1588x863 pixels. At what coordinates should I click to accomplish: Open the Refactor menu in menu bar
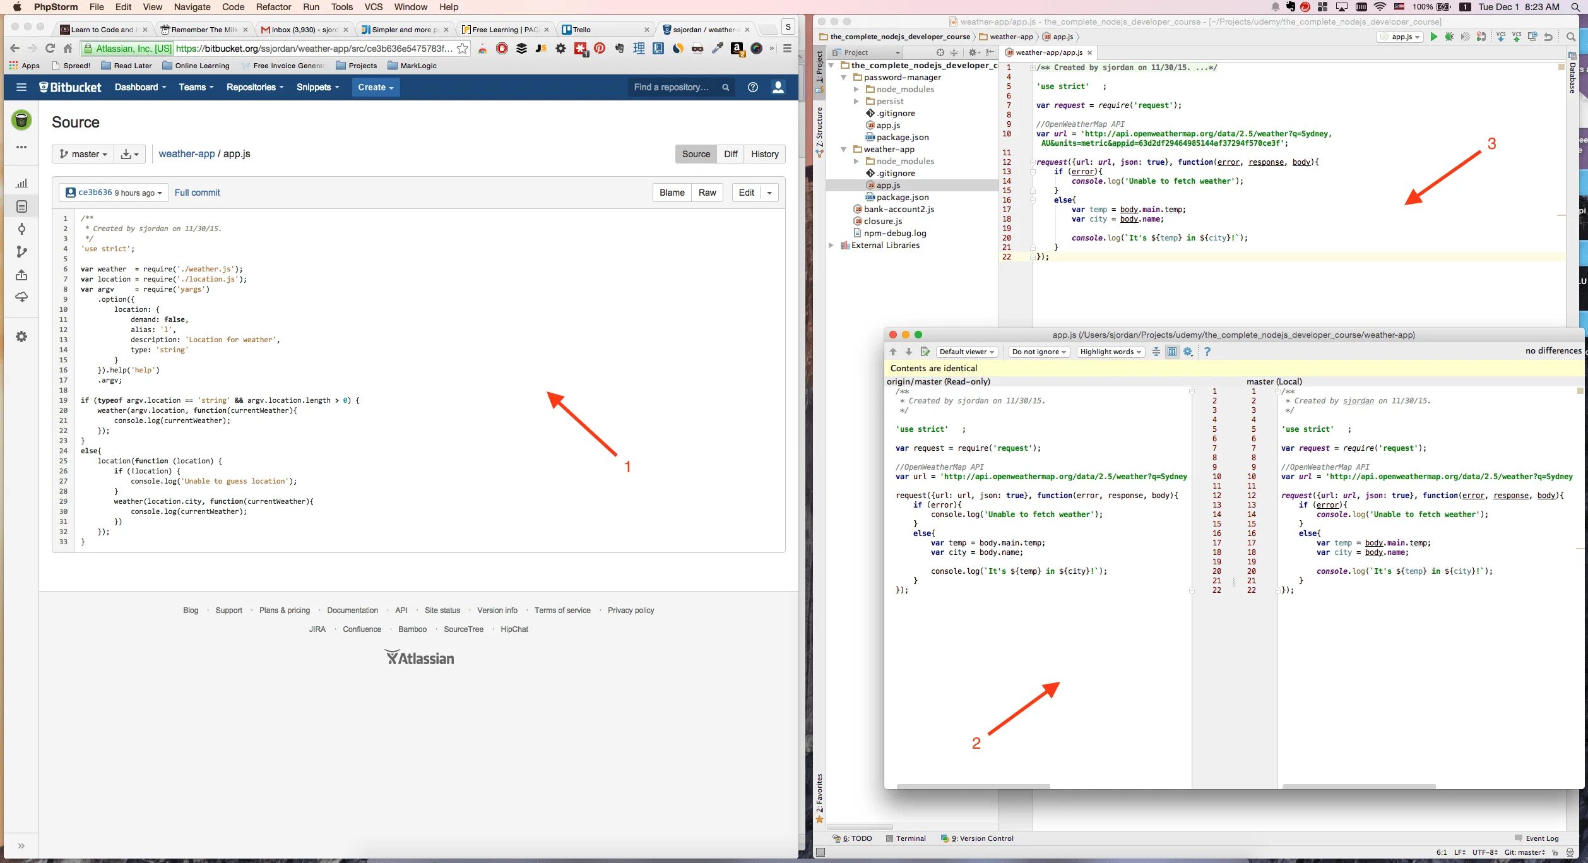(x=273, y=7)
